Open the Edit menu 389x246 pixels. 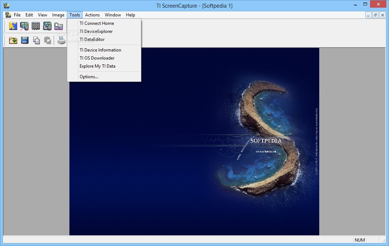point(29,15)
